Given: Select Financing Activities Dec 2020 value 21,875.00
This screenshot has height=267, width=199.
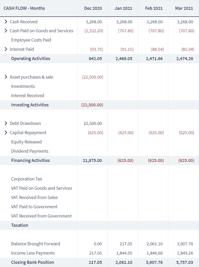Looking at the screenshot, I should click(x=92, y=160).
